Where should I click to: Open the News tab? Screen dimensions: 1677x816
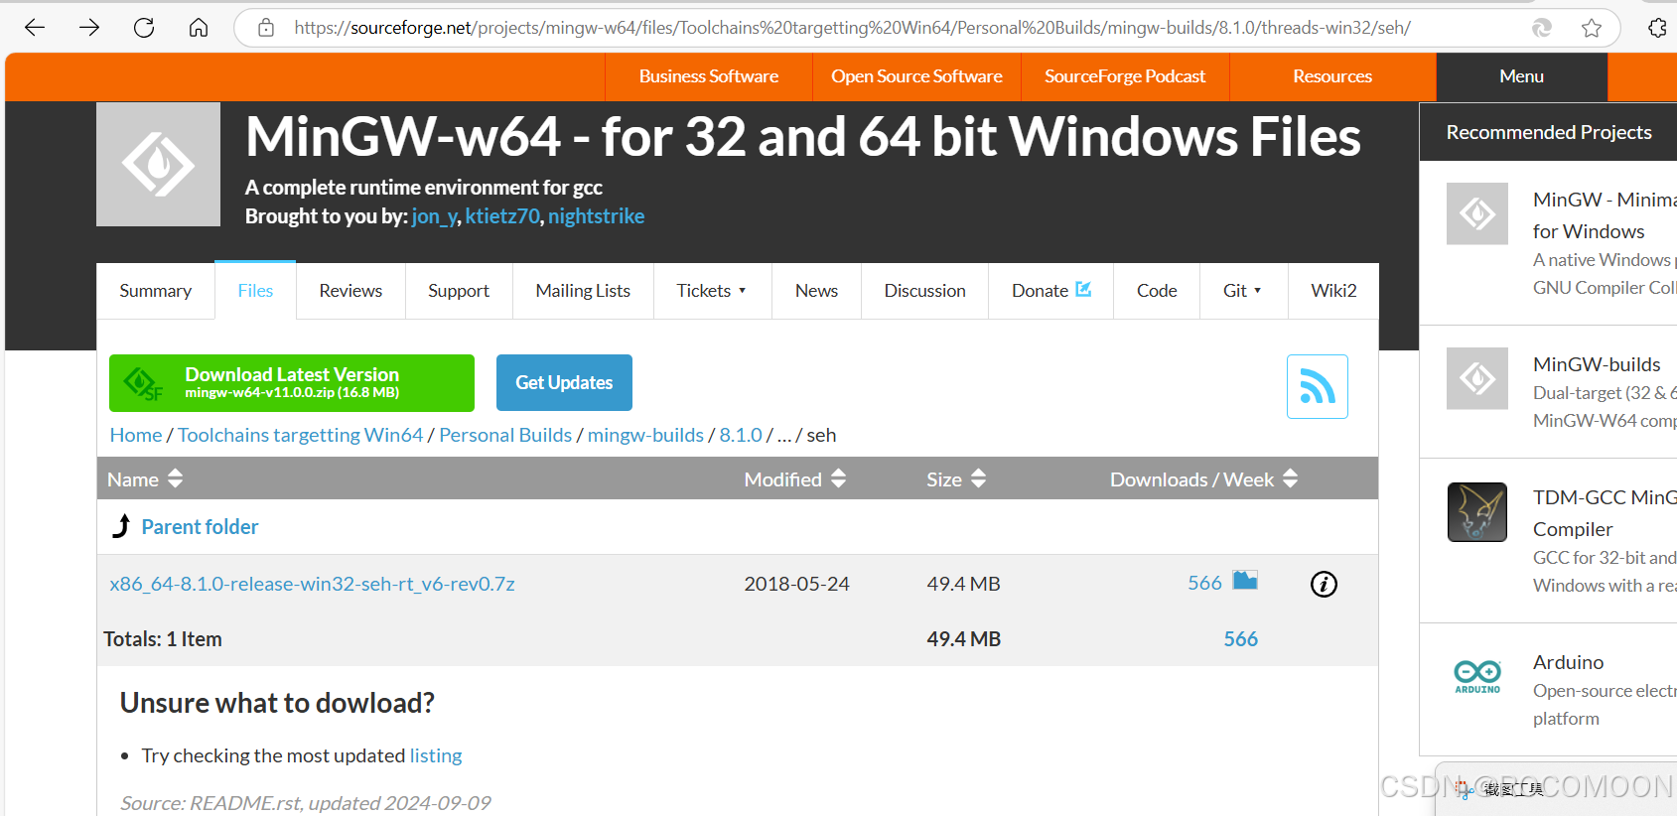click(x=816, y=291)
